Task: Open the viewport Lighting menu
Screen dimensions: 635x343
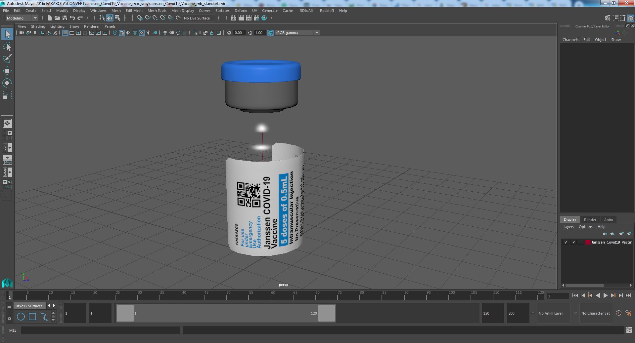Action: click(x=57, y=26)
